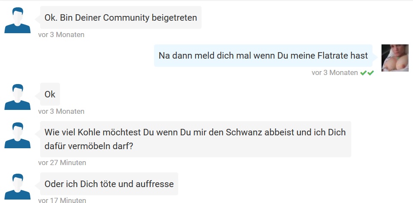Click the standalone "Ok" message bubble

click(50, 94)
